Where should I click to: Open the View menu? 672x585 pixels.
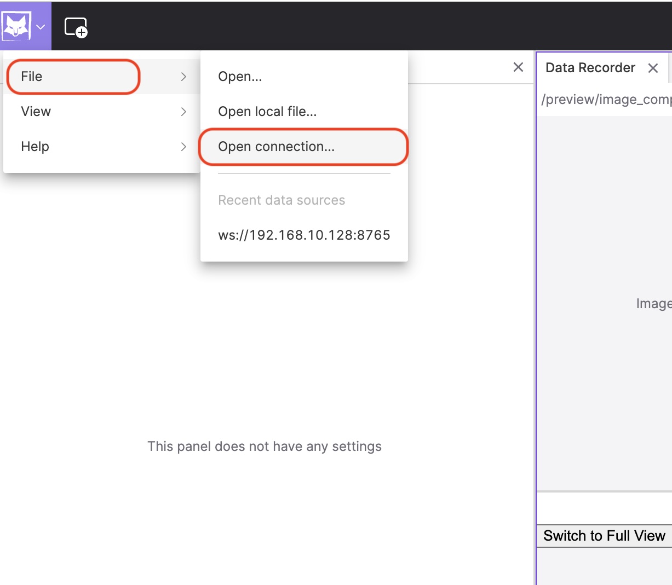(x=102, y=112)
